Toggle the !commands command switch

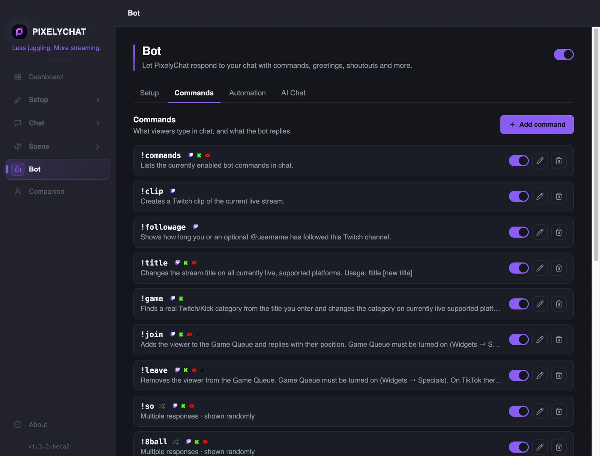pyautogui.click(x=519, y=161)
